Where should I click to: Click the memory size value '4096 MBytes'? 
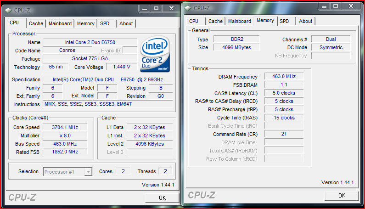[x=236, y=47]
